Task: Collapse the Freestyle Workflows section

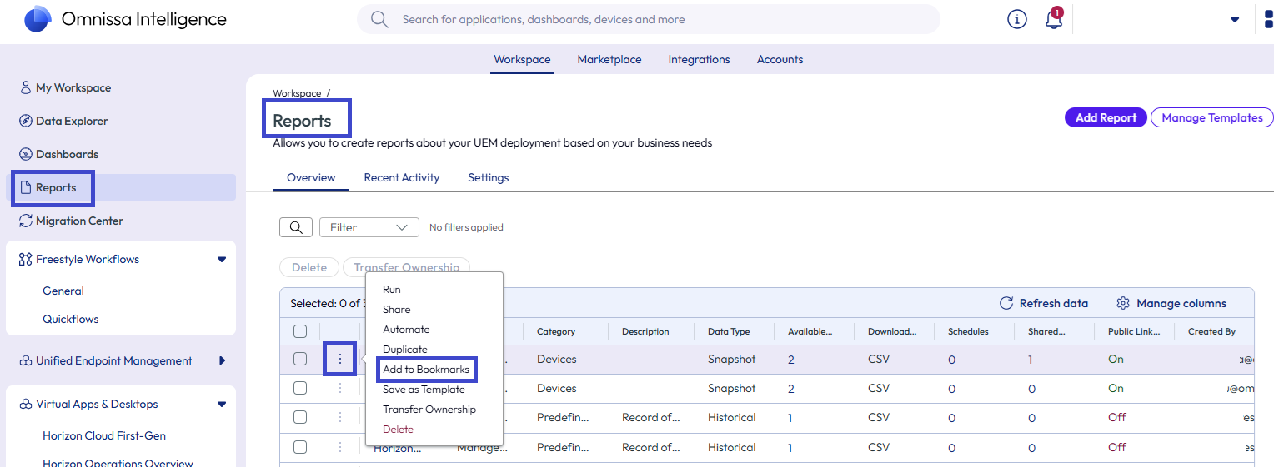Action: [x=222, y=259]
